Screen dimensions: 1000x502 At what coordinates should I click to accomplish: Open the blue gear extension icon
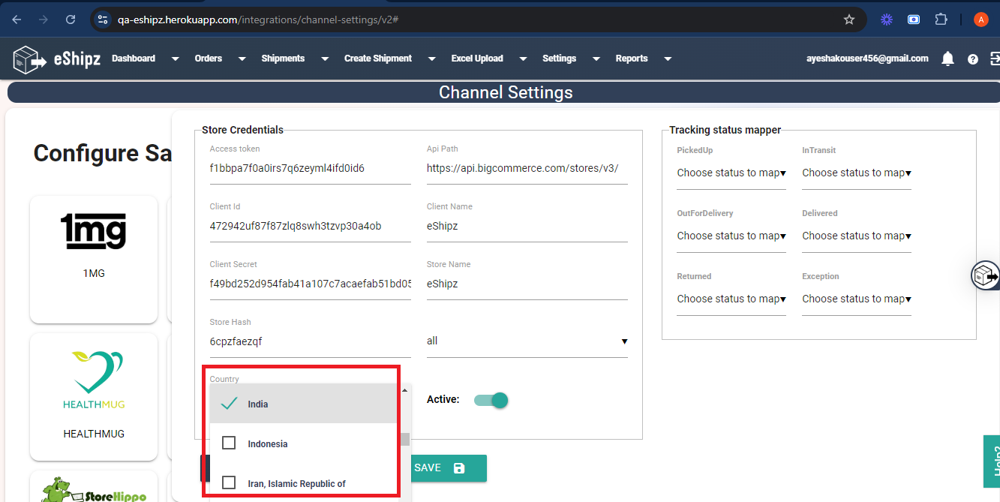click(886, 20)
